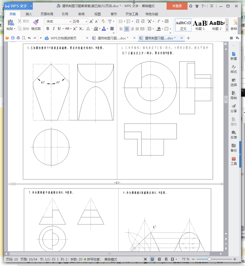Clear formatting with the eraser icon
The height and width of the screenshot is (266, 245).
pos(103,21)
